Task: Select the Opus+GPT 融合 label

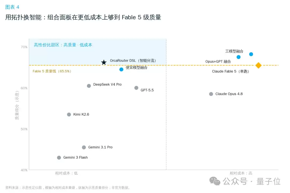Action: tap(218, 61)
